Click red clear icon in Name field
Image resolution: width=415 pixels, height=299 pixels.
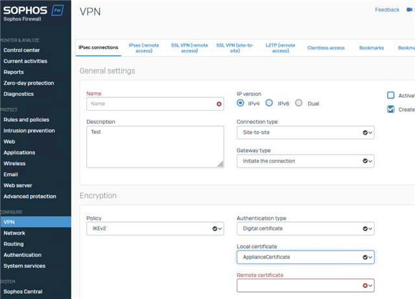point(219,104)
